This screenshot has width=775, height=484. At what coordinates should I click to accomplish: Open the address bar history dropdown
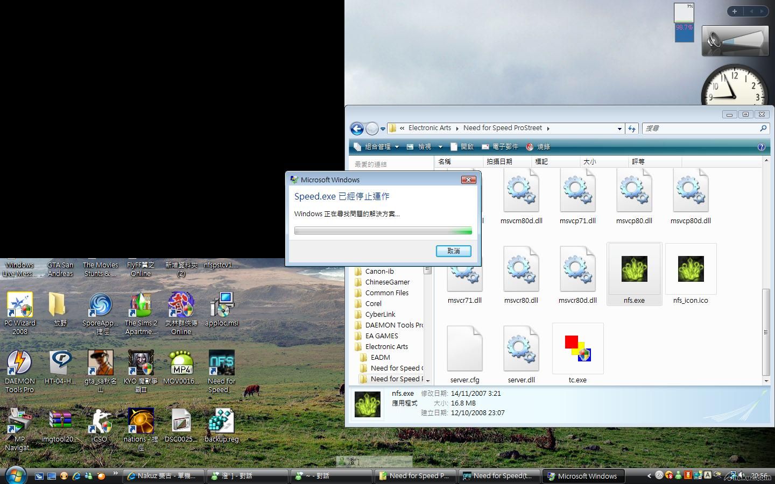pyautogui.click(x=619, y=129)
